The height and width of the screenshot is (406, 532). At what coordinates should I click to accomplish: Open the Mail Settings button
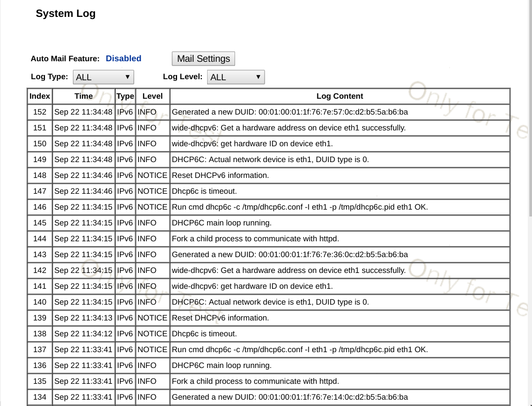click(203, 59)
